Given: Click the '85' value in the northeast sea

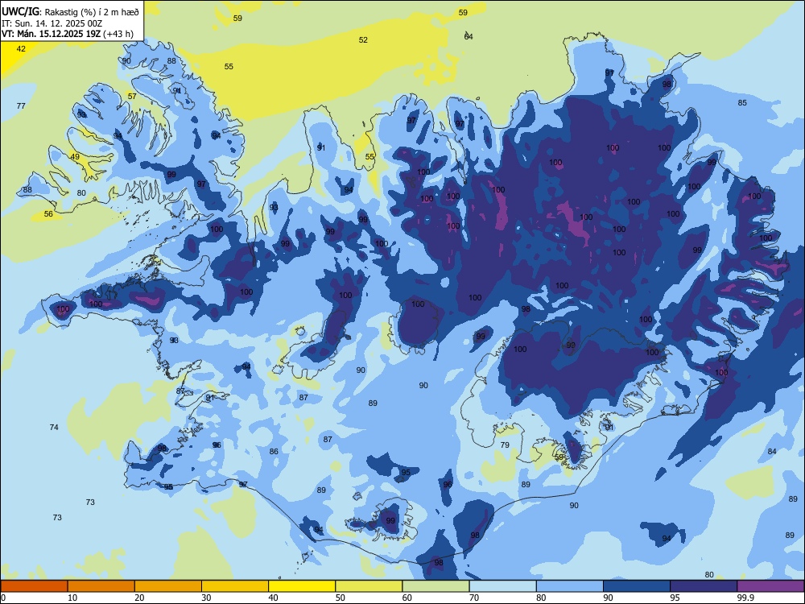Looking at the screenshot, I should [742, 103].
